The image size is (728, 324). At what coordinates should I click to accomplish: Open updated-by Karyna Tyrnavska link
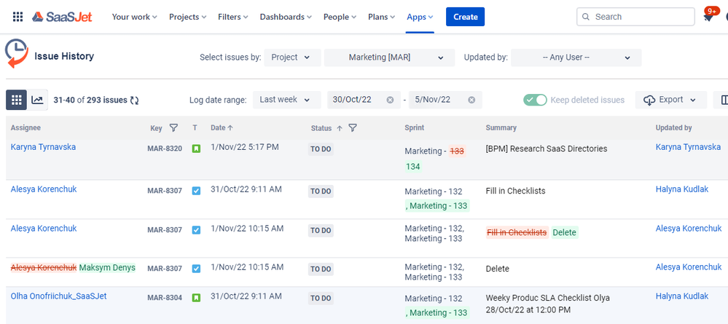(688, 147)
